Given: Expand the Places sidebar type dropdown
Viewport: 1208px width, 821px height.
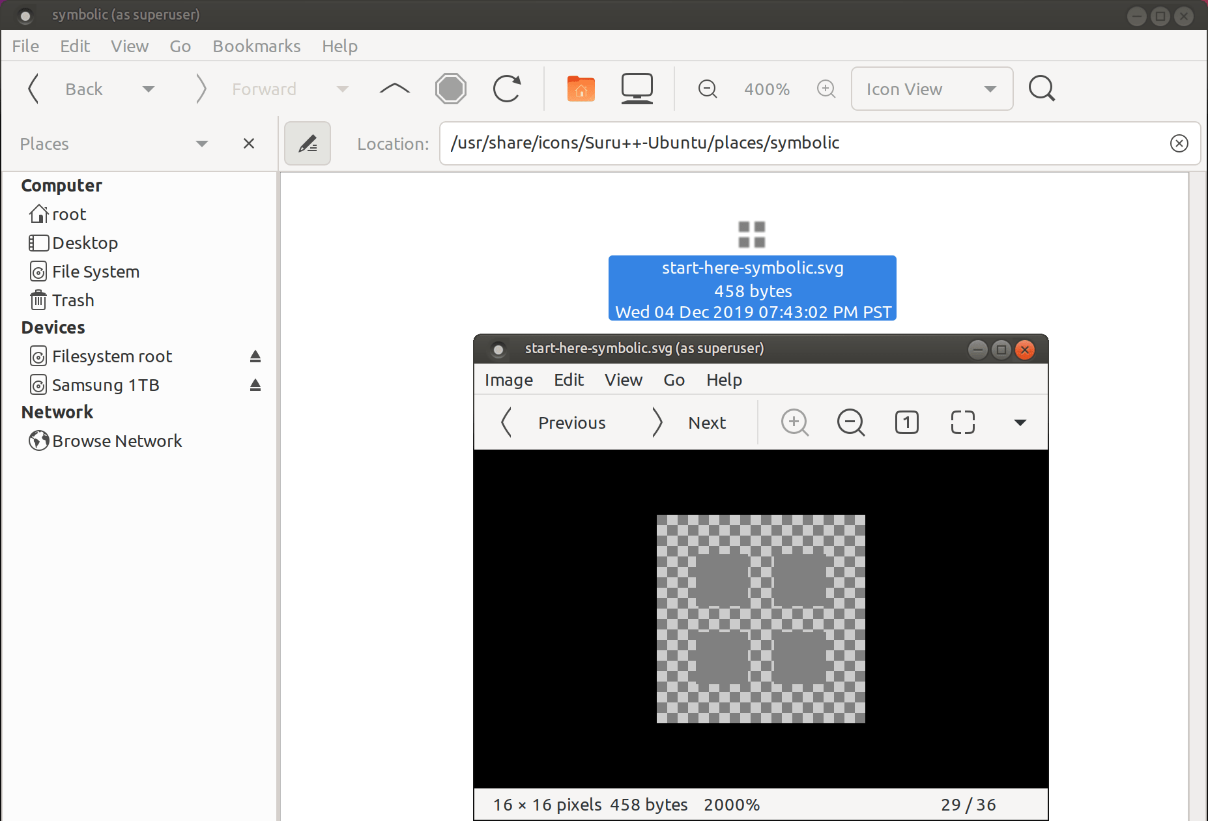Looking at the screenshot, I should tap(202, 143).
